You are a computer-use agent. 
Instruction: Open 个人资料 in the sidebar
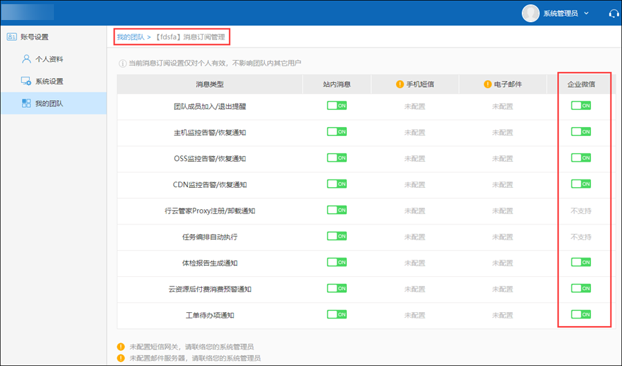click(x=49, y=59)
